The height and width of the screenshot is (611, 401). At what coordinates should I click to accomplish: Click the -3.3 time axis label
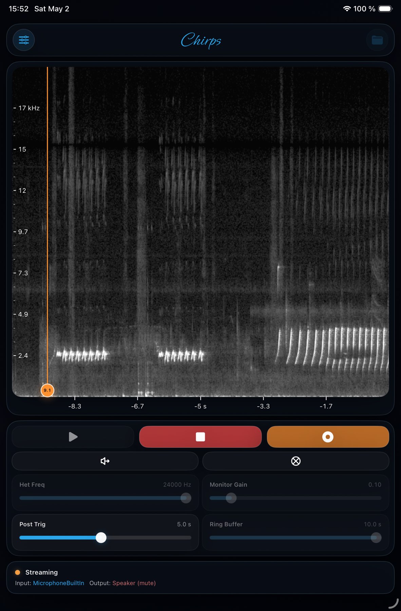(263, 406)
